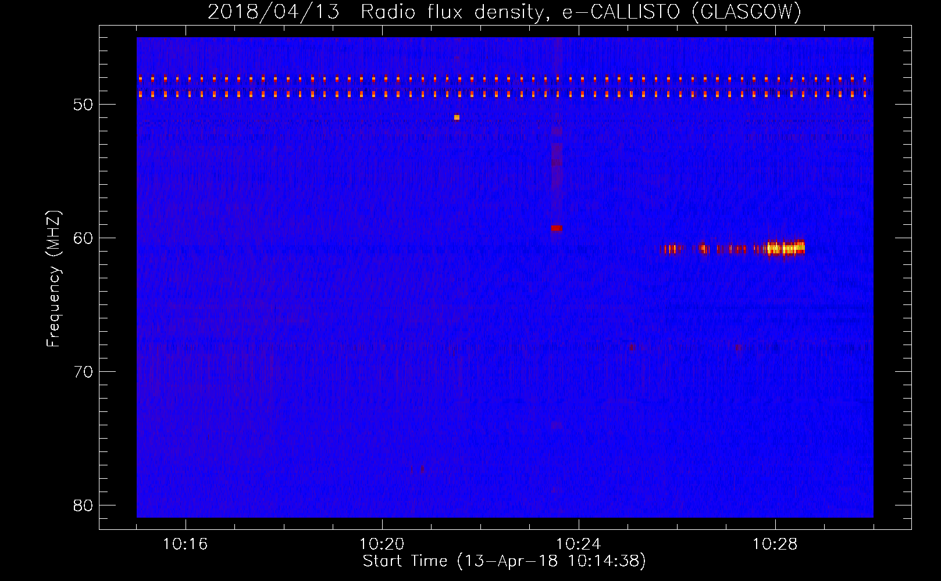
Task: Click the 'Start Time (13-Apr-18 10:14:38)' axis label
Action: click(504, 561)
